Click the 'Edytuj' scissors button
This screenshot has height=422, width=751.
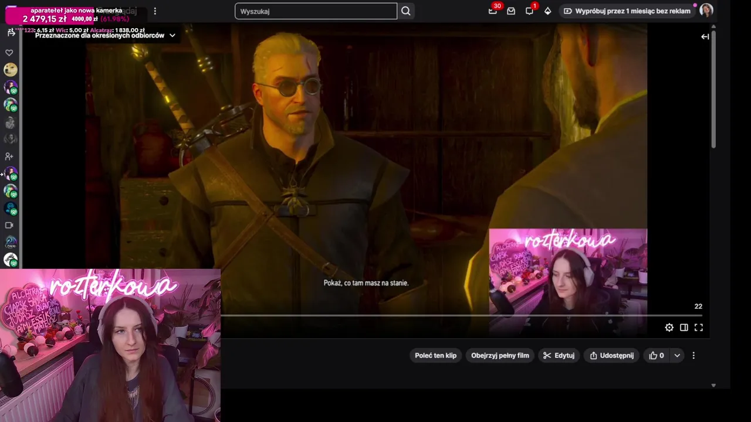[559, 355]
